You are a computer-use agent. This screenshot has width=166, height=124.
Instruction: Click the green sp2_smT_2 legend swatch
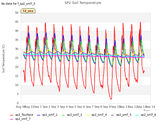(x=63, y=115)
